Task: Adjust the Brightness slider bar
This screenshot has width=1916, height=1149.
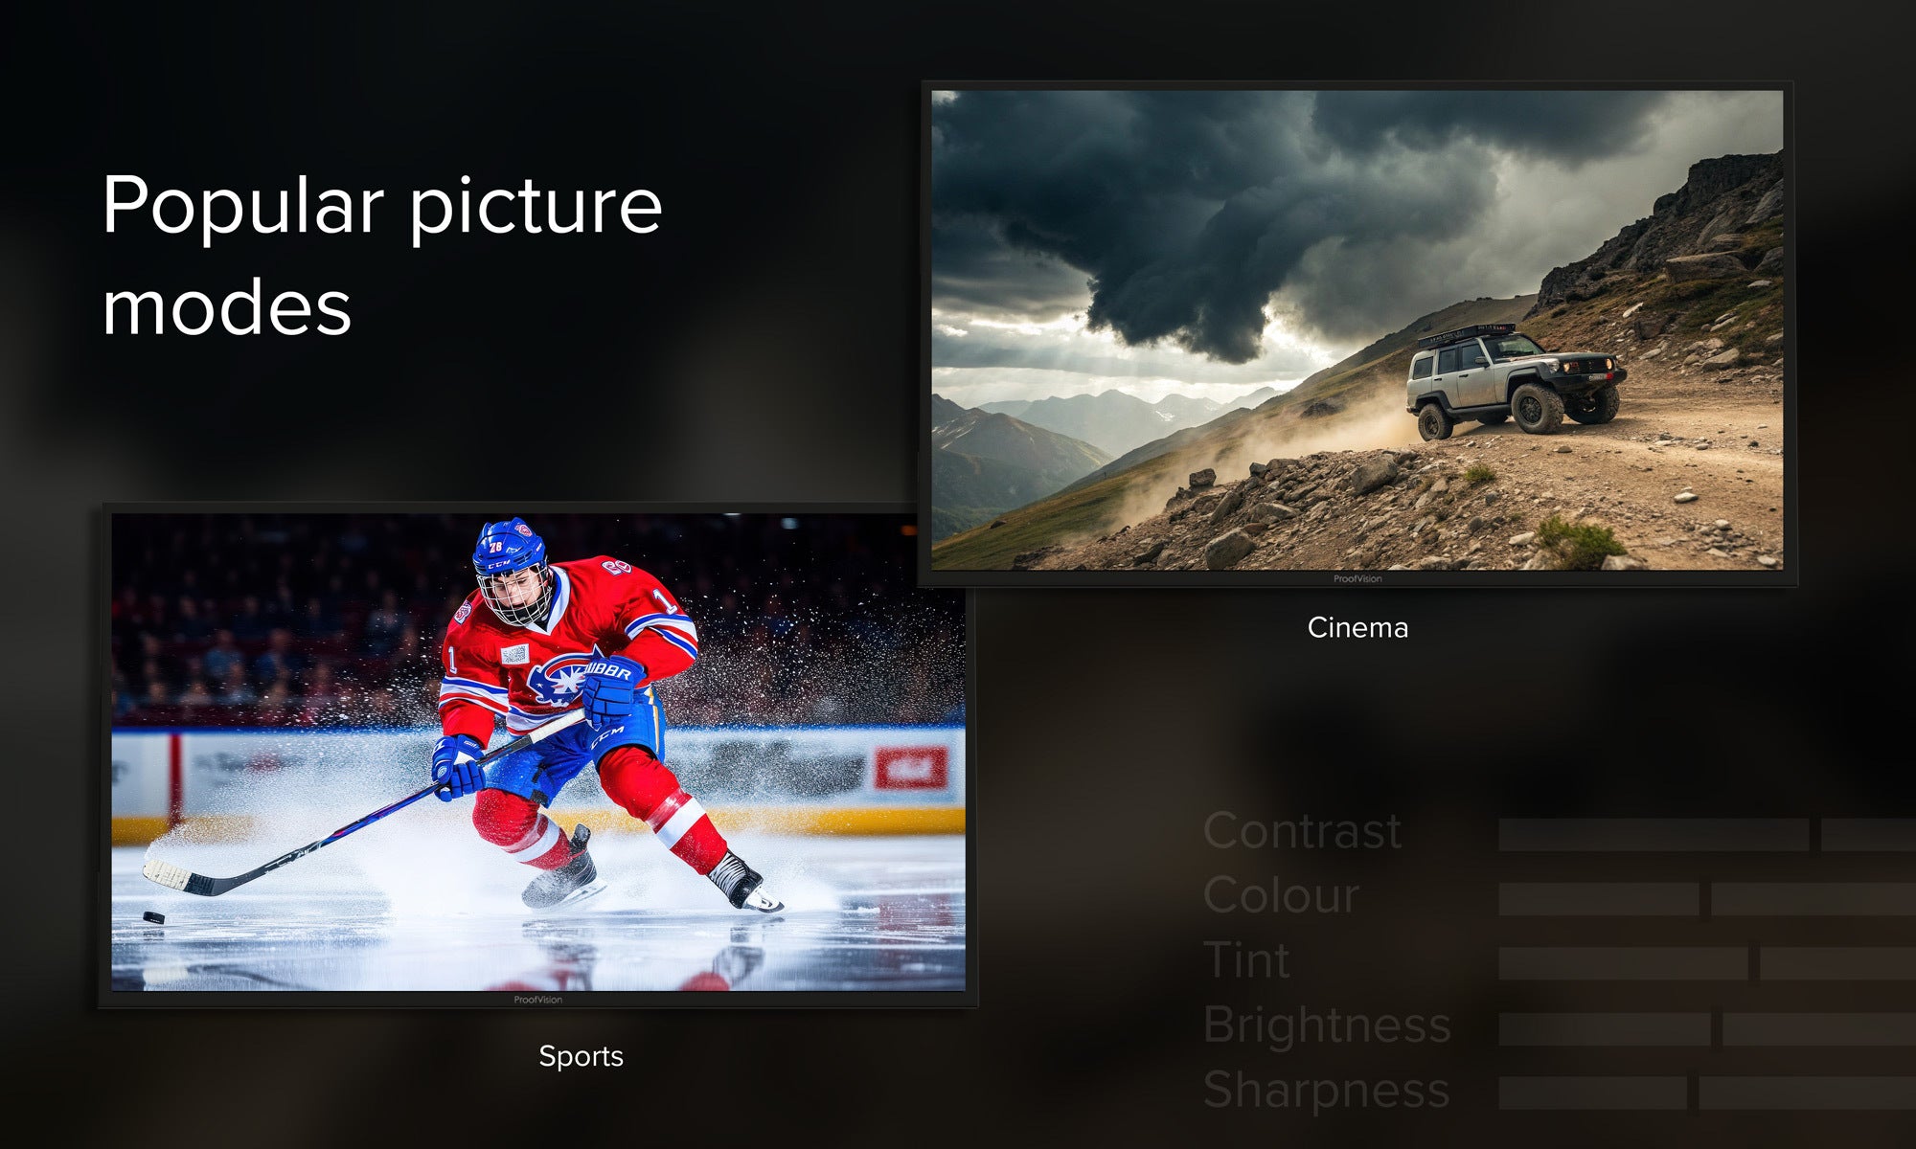Action: [1707, 1028]
